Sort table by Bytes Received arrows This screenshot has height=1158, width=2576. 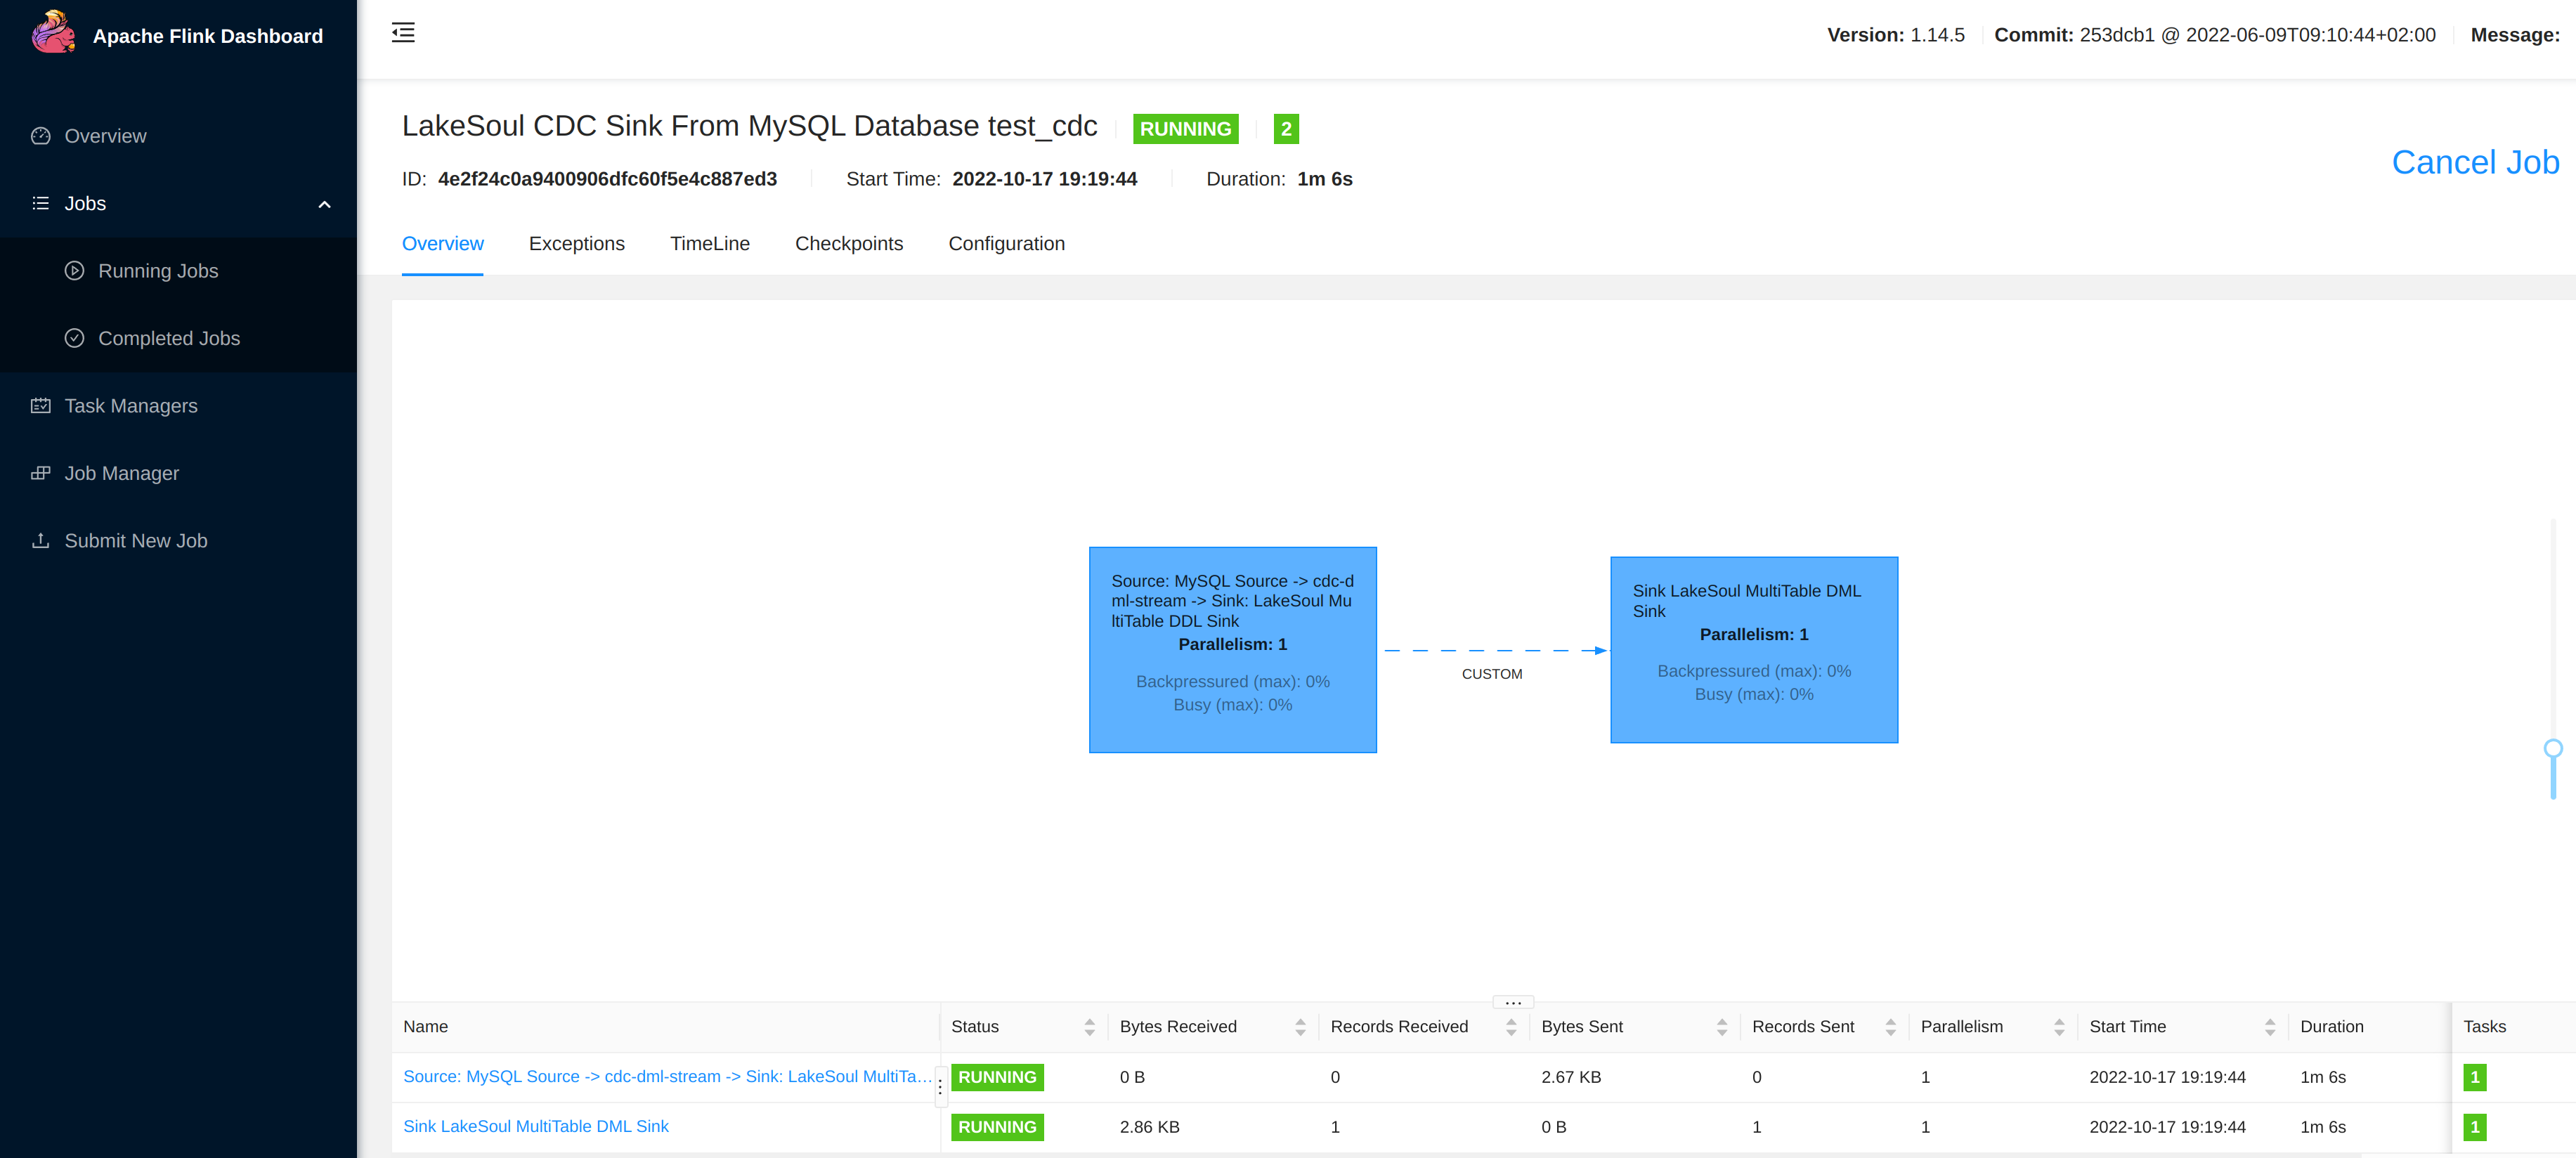pos(1300,1027)
